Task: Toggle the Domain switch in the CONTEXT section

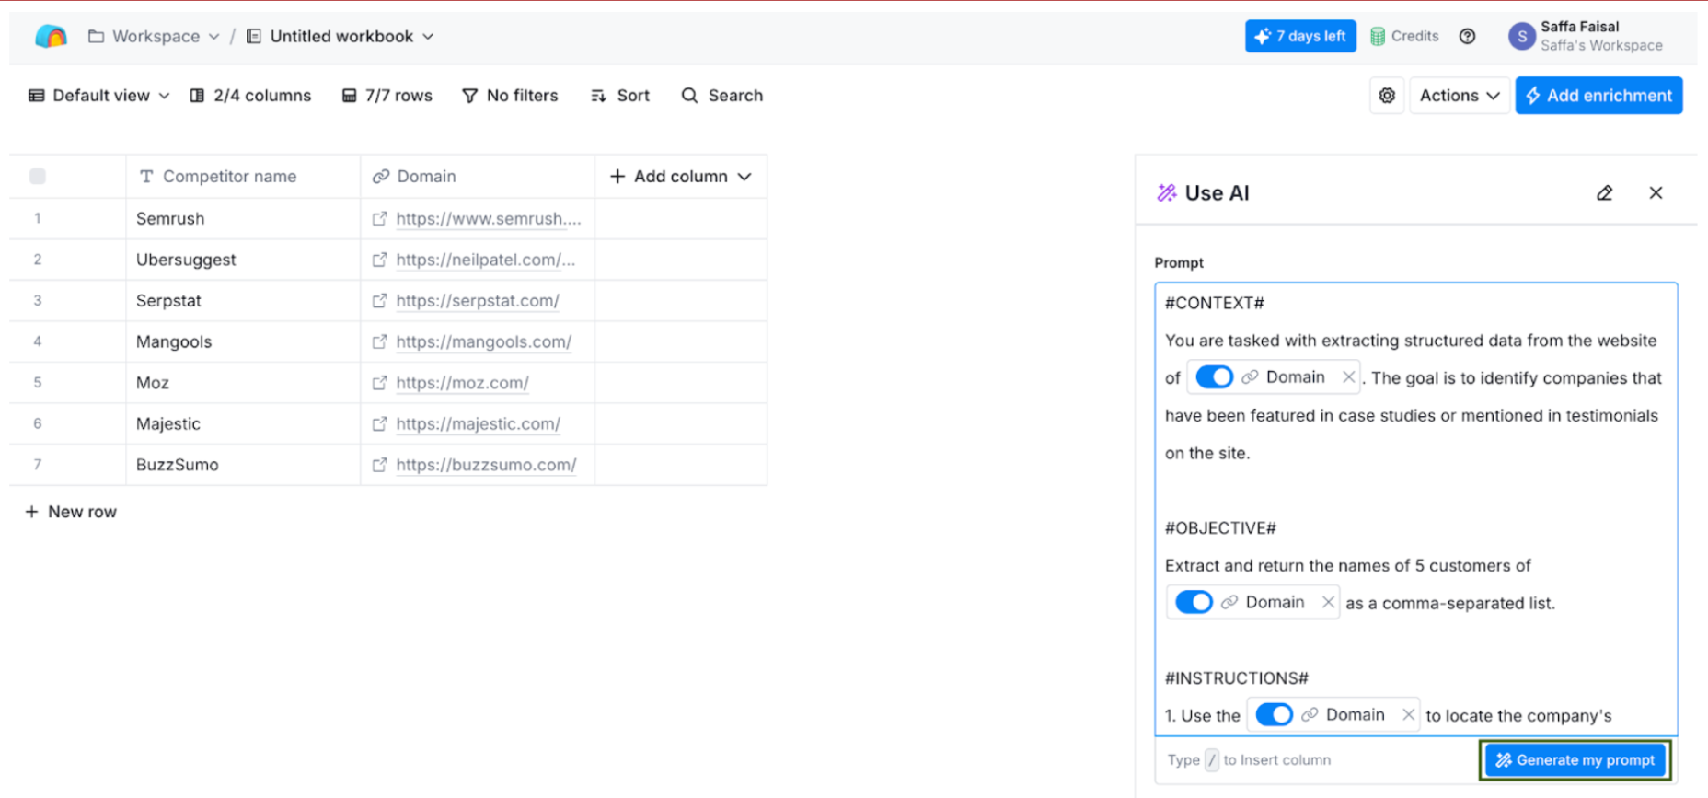Action: pyautogui.click(x=1214, y=377)
